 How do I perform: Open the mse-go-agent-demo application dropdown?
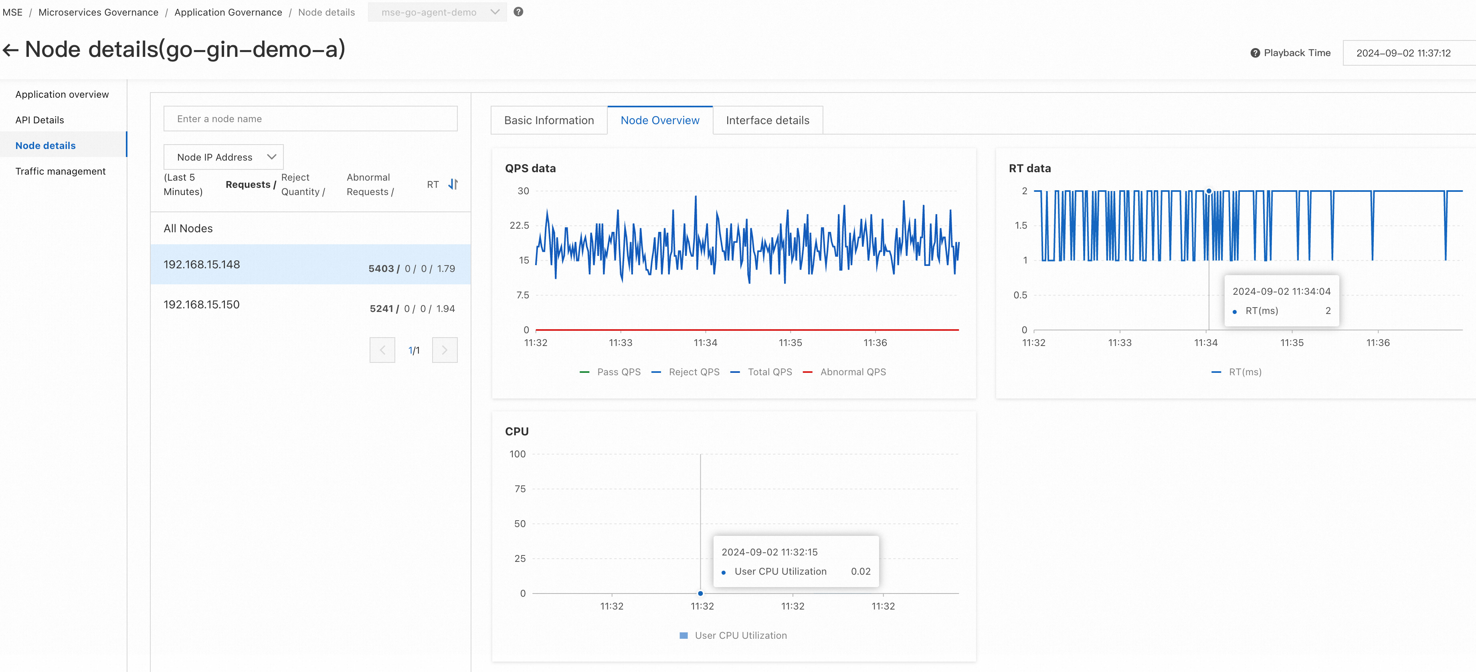pos(437,12)
